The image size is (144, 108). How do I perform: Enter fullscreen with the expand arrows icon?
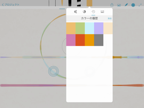coord(140,5)
